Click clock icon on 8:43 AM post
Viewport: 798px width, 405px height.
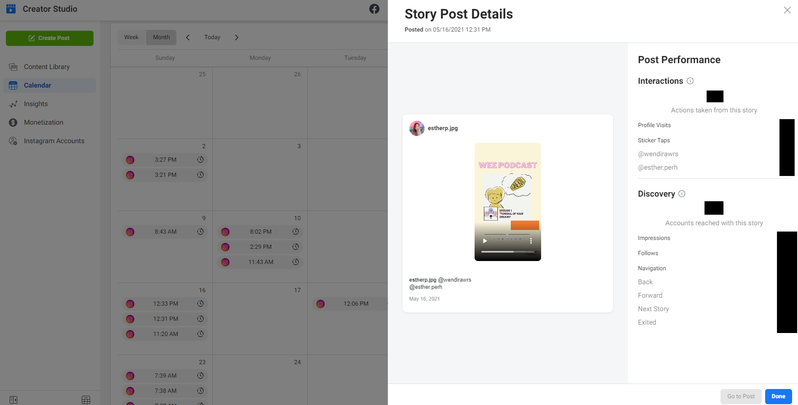point(200,232)
